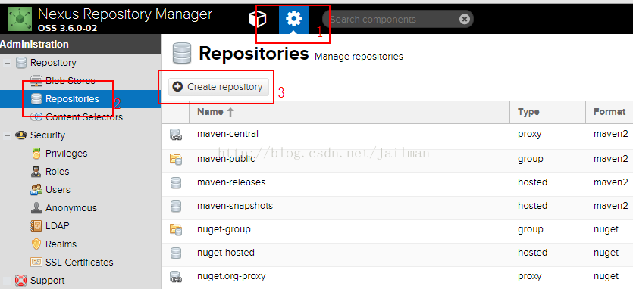This screenshot has width=633, height=289.
Task: Clear the search components field
Action: (x=465, y=19)
